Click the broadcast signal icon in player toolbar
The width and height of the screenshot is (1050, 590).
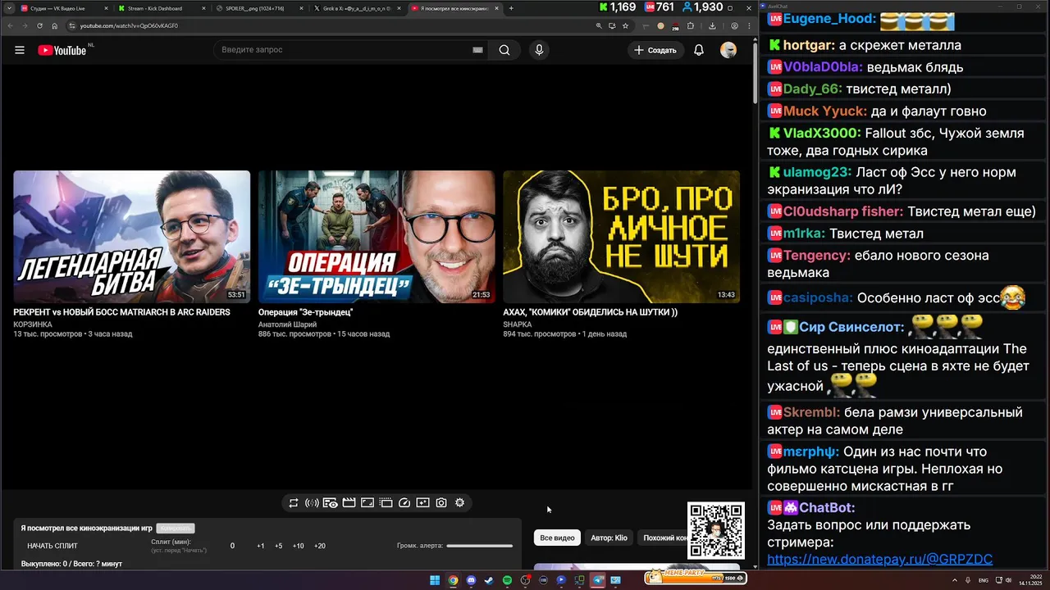click(x=312, y=503)
